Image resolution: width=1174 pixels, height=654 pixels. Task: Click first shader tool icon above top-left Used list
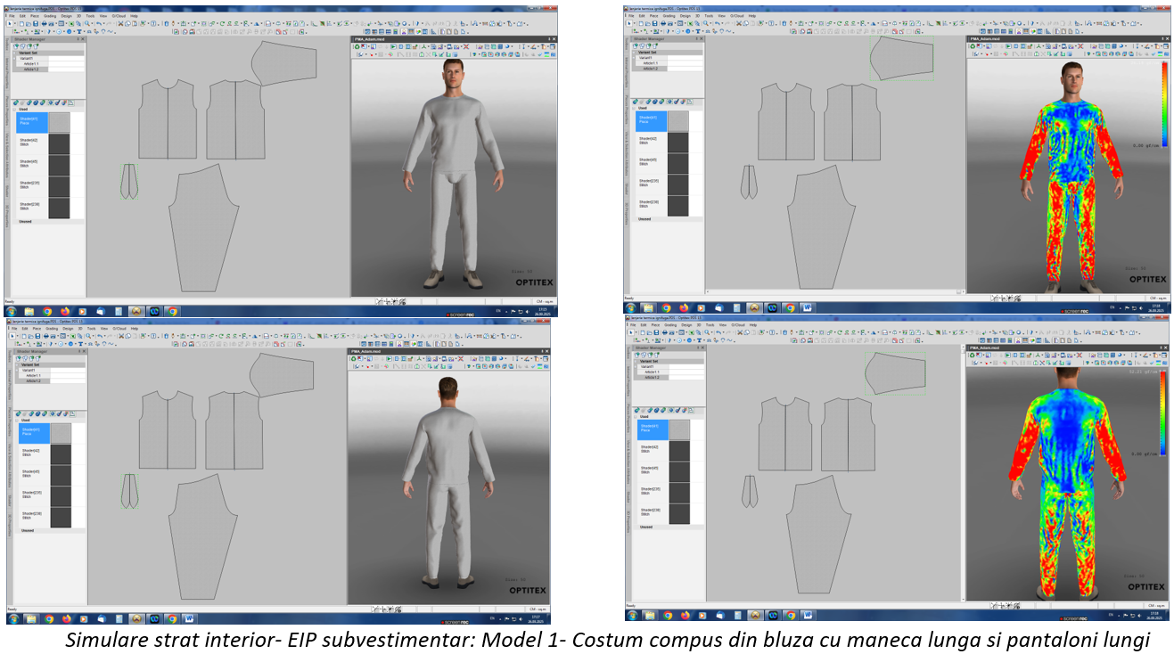coord(18,102)
